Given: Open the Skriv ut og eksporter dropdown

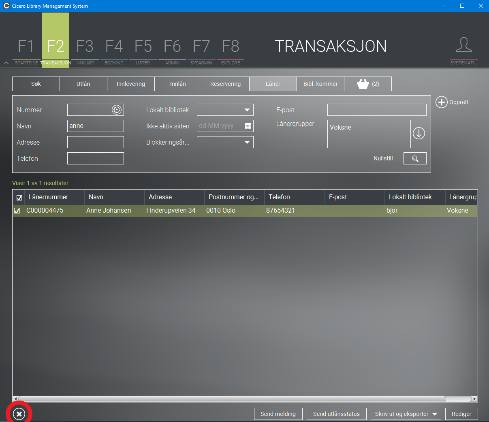Looking at the screenshot, I should click(406, 414).
